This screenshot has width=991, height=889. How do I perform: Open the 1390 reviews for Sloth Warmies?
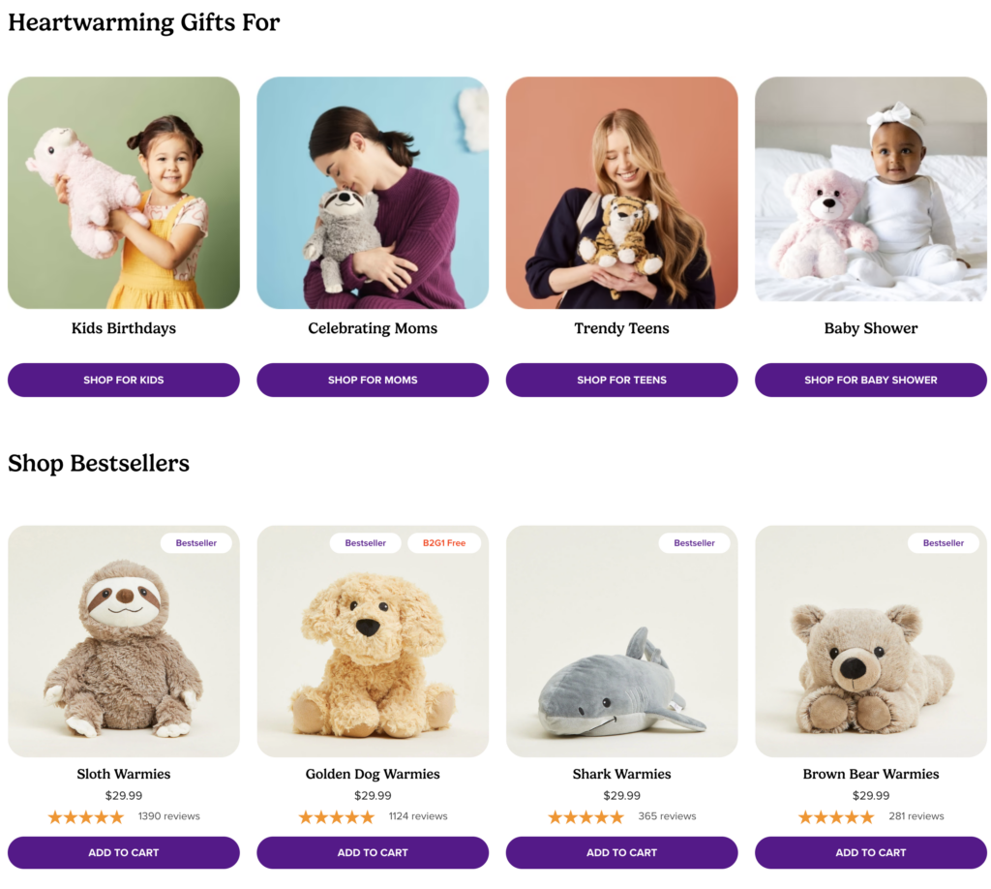click(x=169, y=816)
